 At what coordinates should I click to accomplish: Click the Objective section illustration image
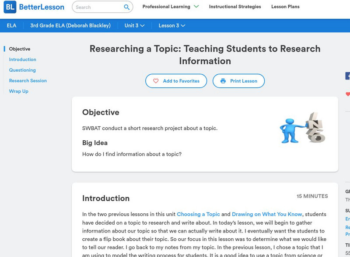tap(303, 128)
